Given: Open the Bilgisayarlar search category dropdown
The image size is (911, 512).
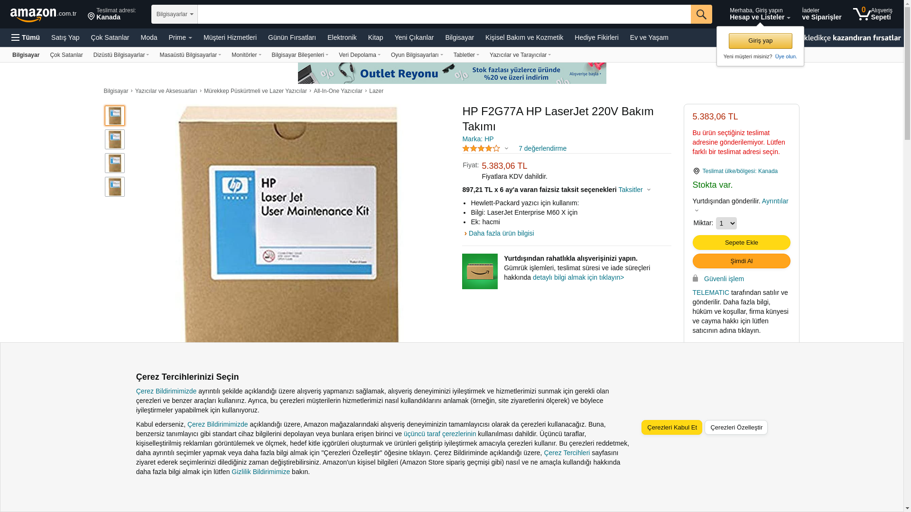Looking at the screenshot, I should point(175,14).
